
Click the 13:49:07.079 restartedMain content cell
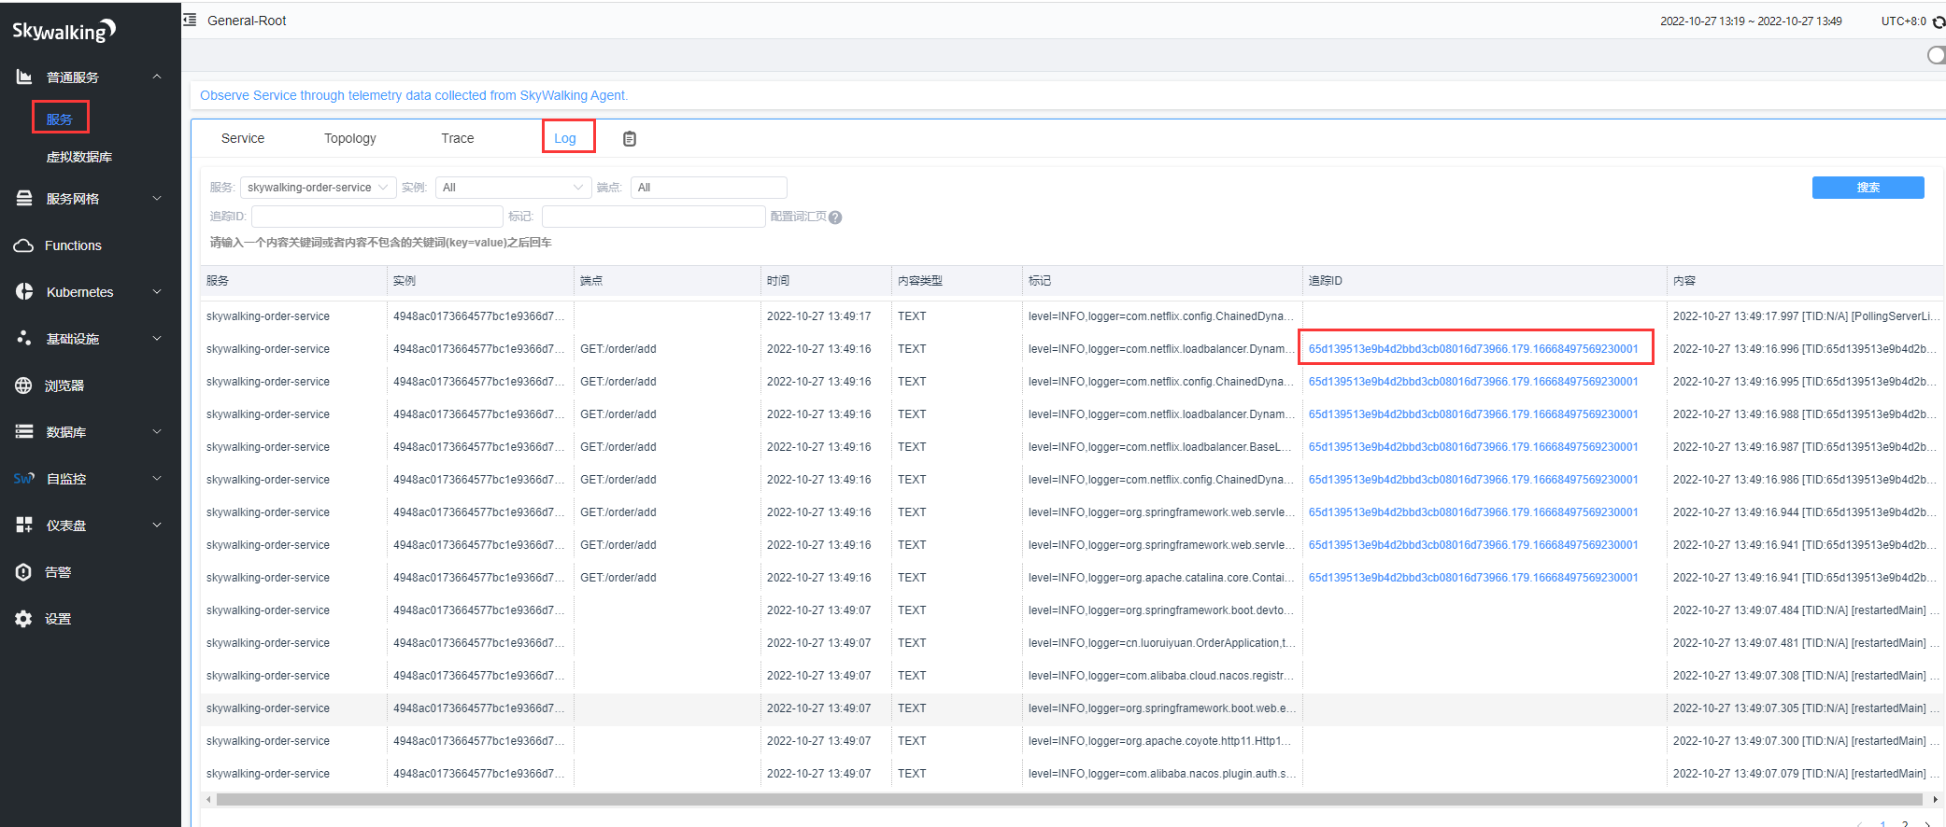(x=1807, y=774)
